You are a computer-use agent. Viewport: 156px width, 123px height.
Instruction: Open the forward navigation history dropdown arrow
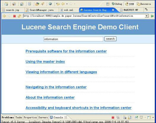tap(75, 4)
